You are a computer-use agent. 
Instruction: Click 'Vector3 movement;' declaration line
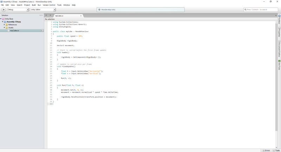(66, 46)
